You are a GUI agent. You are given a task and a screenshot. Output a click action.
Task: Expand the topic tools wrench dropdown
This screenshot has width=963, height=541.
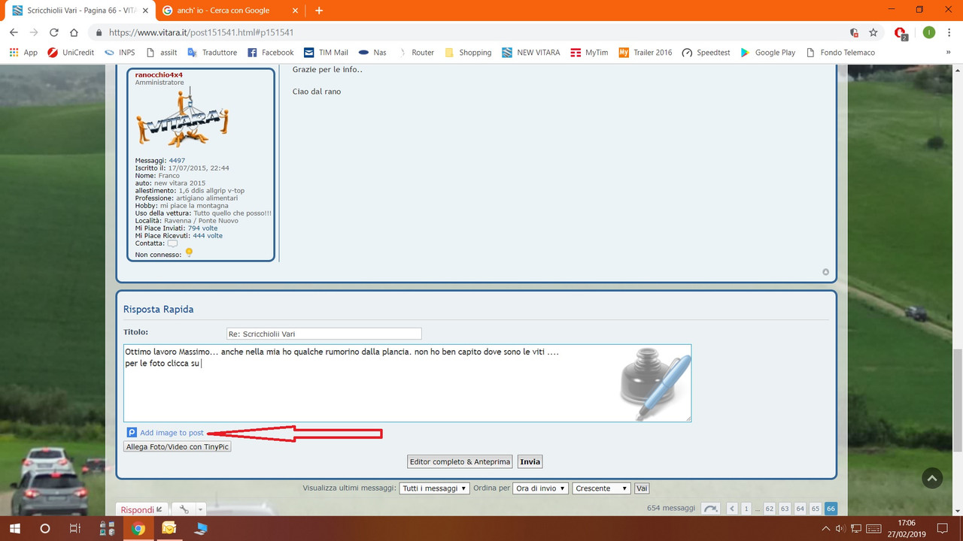[x=188, y=509]
